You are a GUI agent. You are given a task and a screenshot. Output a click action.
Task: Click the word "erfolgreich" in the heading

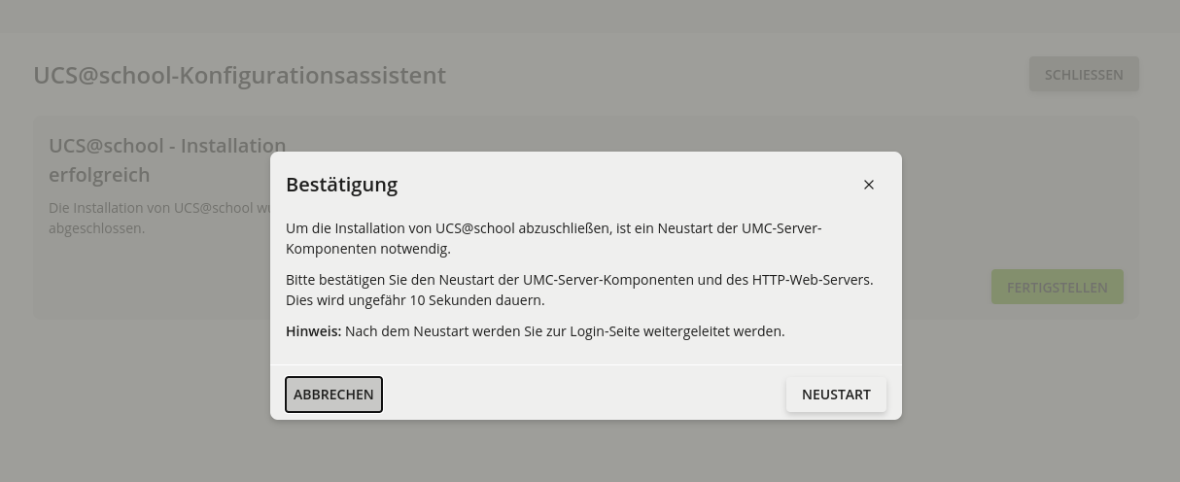pyautogui.click(x=99, y=175)
